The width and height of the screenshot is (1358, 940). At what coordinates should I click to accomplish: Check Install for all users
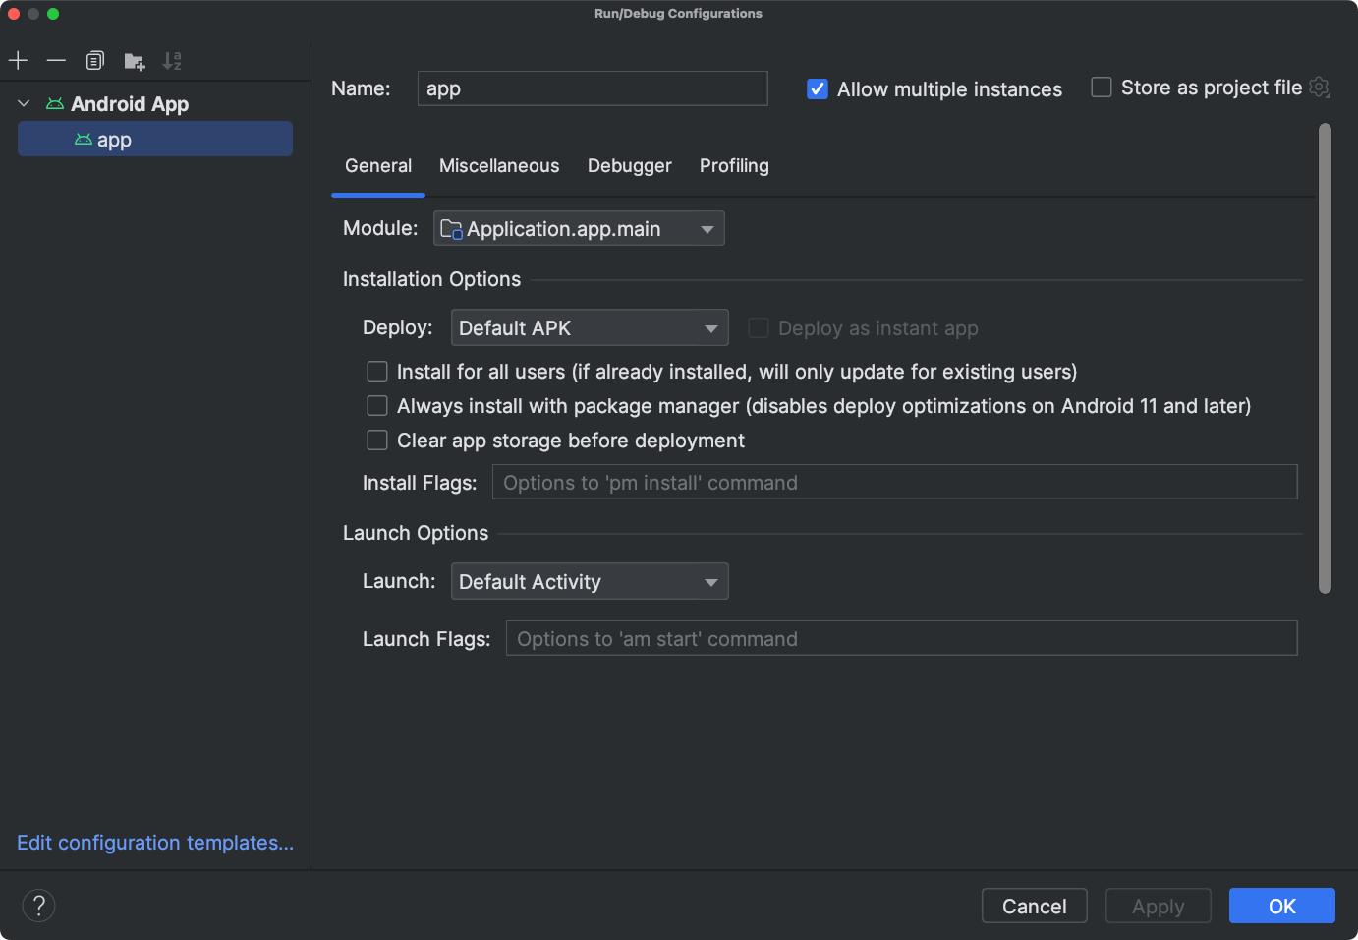[377, 371]
